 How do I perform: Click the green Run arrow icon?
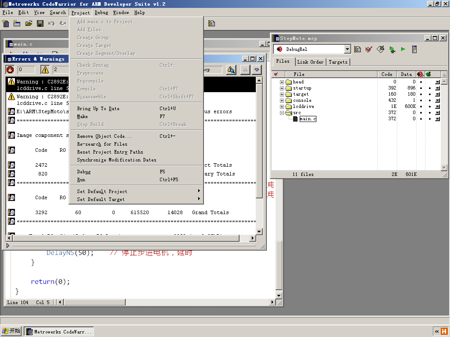point(403,49)
